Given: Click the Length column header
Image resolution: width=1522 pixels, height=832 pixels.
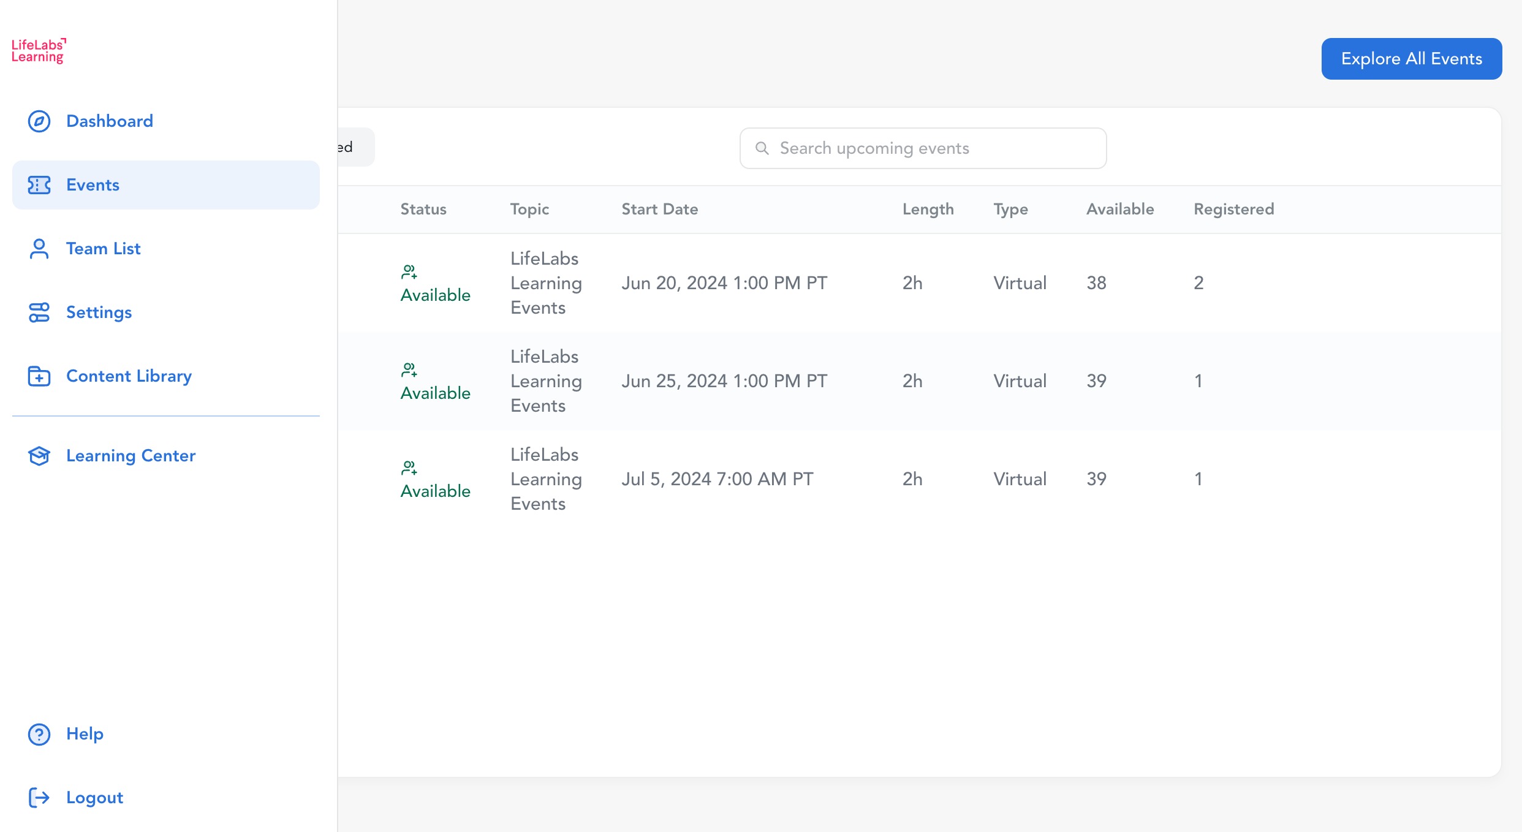Looking at the screenshot, I should (928, 210).
